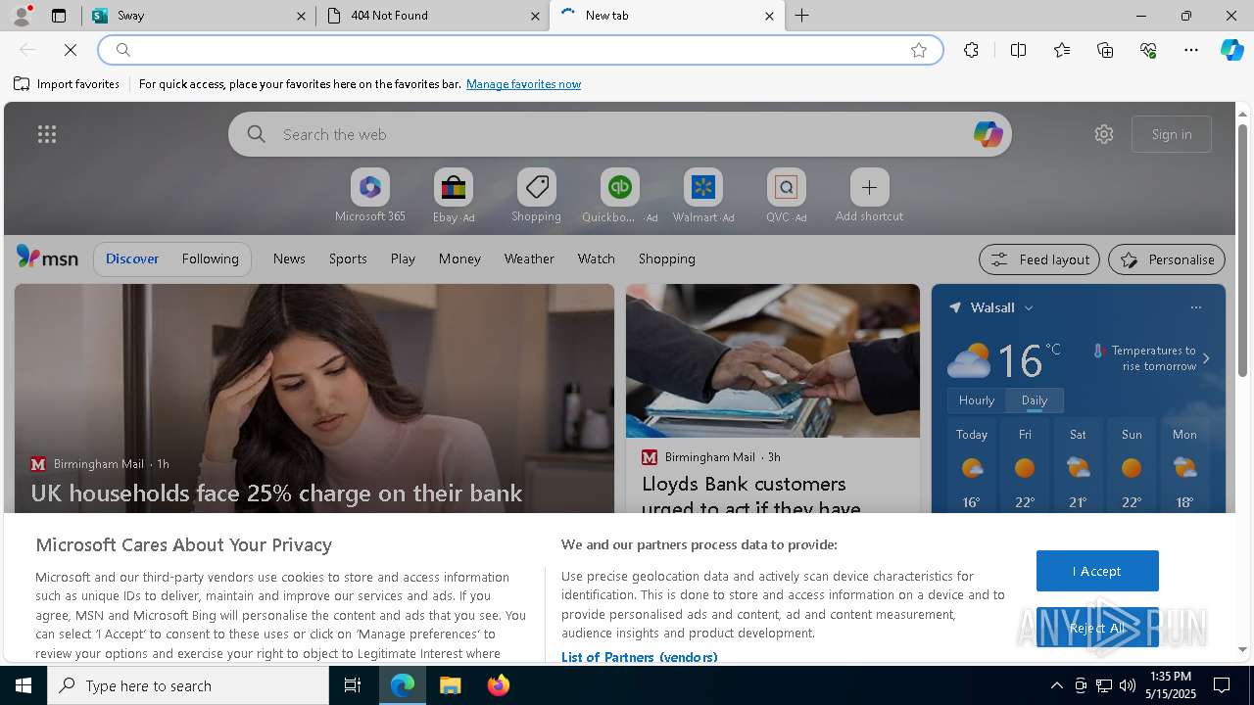Screen dimensions: 1254x705
Task: Open List of Partners (vendors) link
Action: tap(639, 657)
